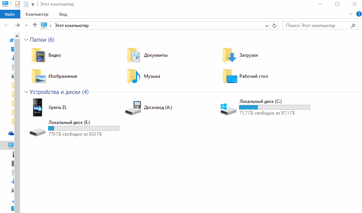Click the Папки (6) group header text
The image size is (362, 213).
click(x=42, y=40)
